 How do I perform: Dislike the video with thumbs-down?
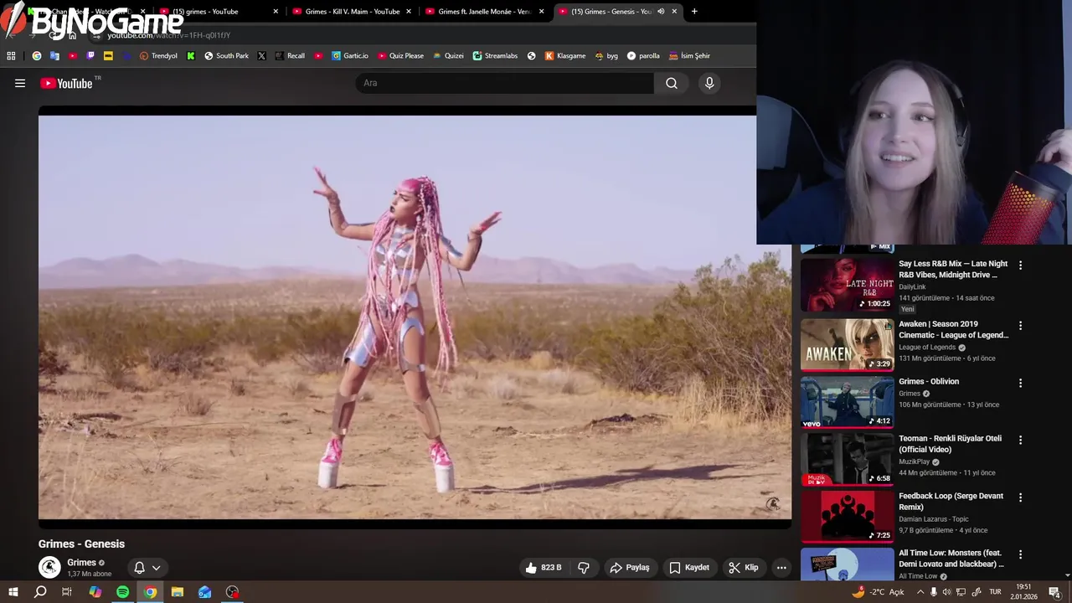584,568
